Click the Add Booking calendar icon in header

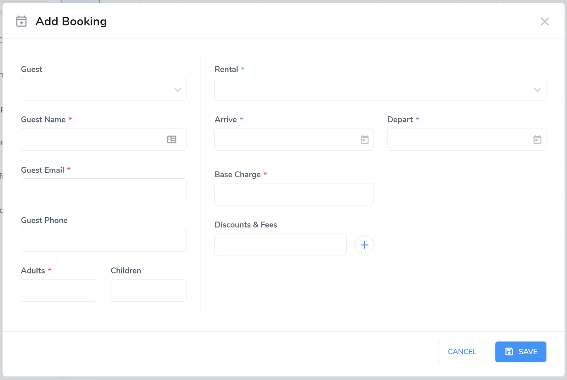pos(21,21)
